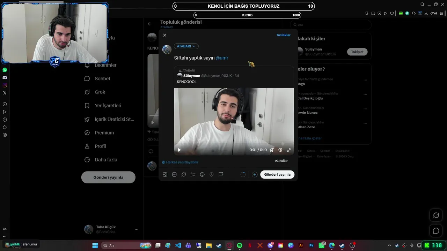Open Grok in the left navigation
This screenshot has width=447, height=251.
coord(95,92)
